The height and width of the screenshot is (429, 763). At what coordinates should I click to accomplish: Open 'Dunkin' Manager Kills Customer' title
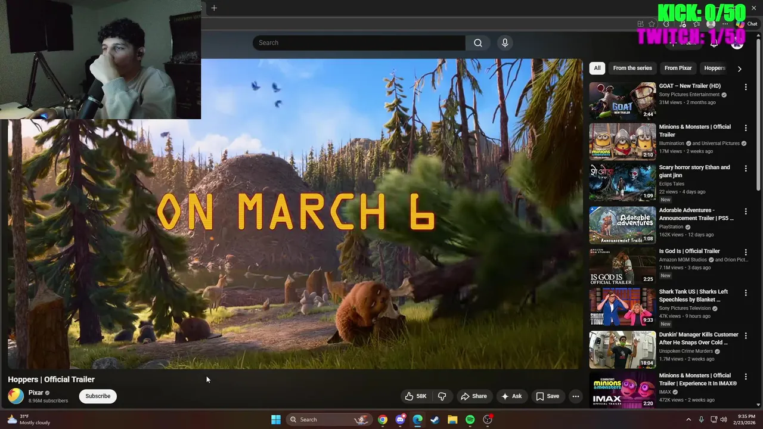699,338
